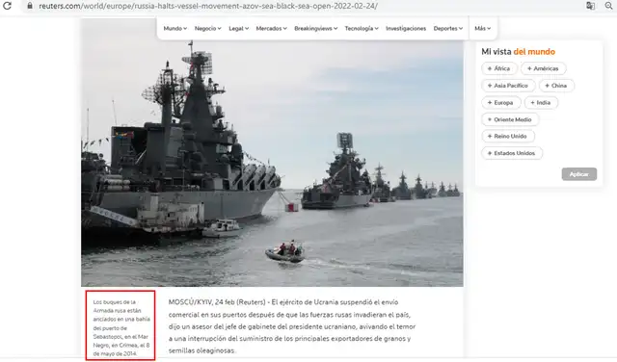617x362 pixels.
Task: Add Europa to my world view
Action: (501, 103)
